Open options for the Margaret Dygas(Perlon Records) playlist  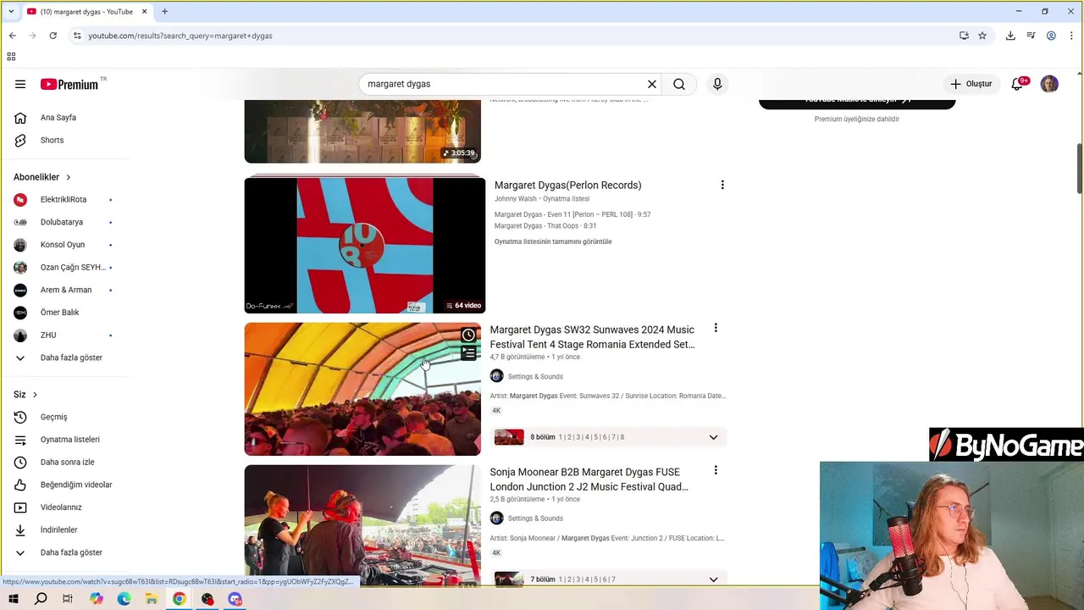pyautogui.click(x=722, y=185)
